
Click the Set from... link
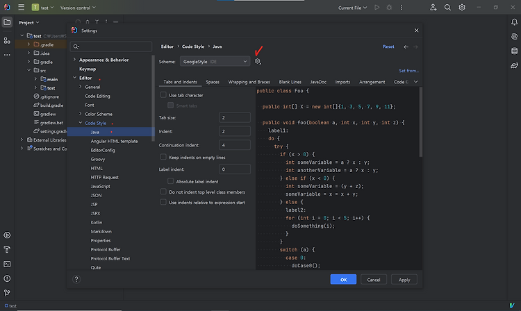(408, 71)
